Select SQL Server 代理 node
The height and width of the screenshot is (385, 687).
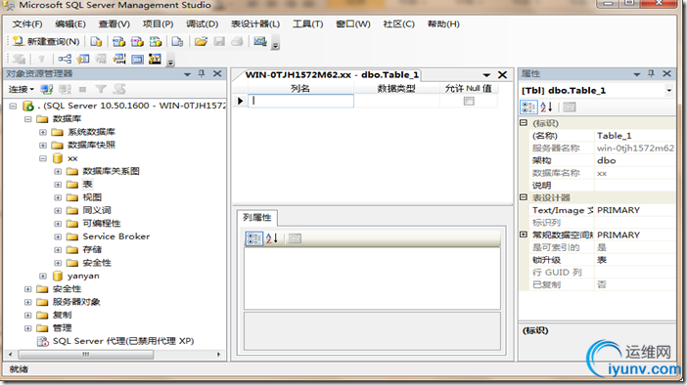(123, 341)
